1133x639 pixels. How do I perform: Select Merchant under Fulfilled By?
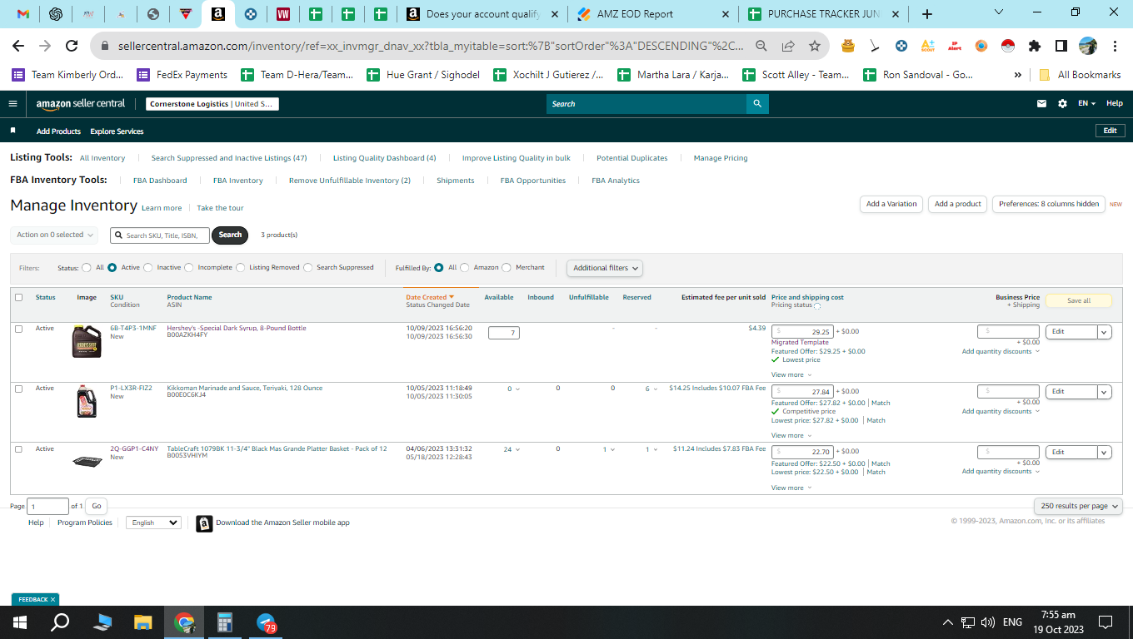[507, 268]
